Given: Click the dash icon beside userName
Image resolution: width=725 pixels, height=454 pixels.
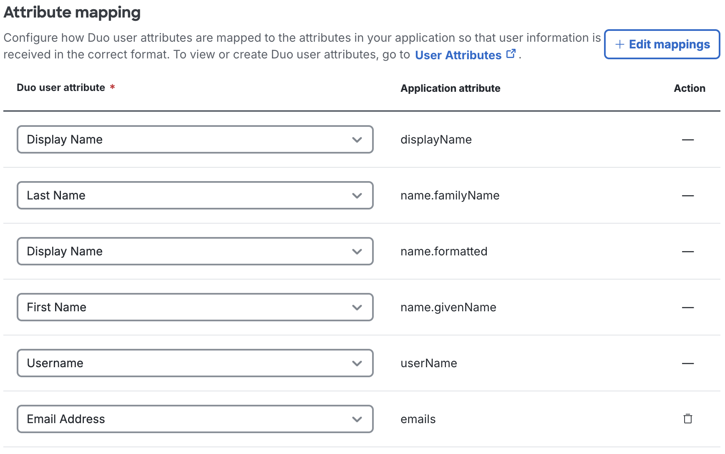Looking at the screenshot, I should pyautogui.click(x=687, y=363).
